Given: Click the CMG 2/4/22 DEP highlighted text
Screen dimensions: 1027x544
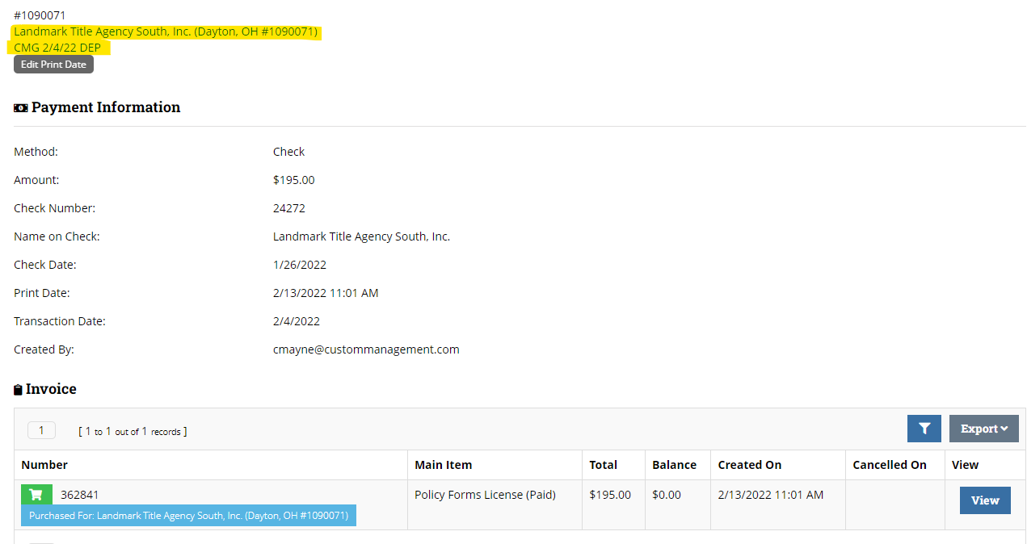Looking at the screenshot, I should point(57,48).
